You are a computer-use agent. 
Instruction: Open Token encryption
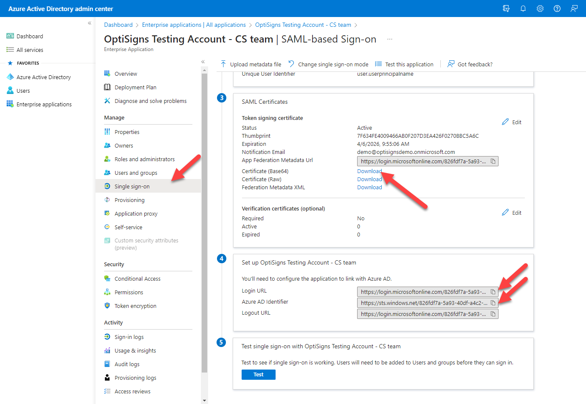coord(135,306)
